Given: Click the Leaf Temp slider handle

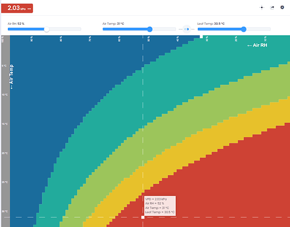Looking at the screenshot, I should point(244,29).
